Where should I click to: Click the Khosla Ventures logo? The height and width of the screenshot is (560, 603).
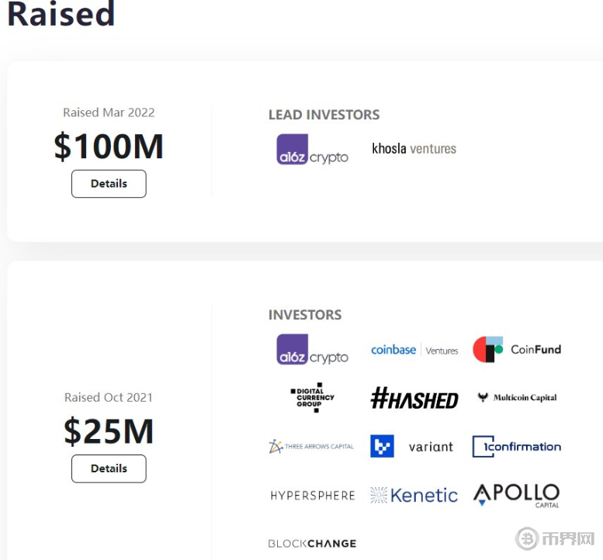414,148
